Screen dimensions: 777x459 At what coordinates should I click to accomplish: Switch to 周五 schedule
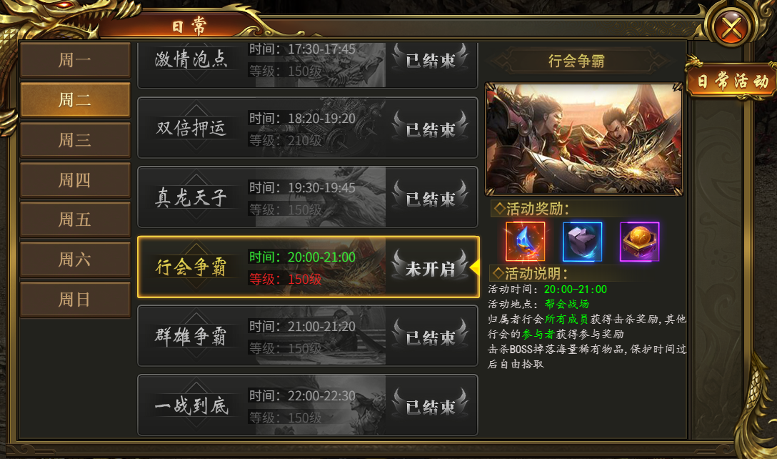coord(75,219)
